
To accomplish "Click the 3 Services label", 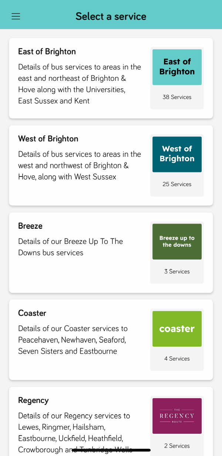I will click(177, 271).
